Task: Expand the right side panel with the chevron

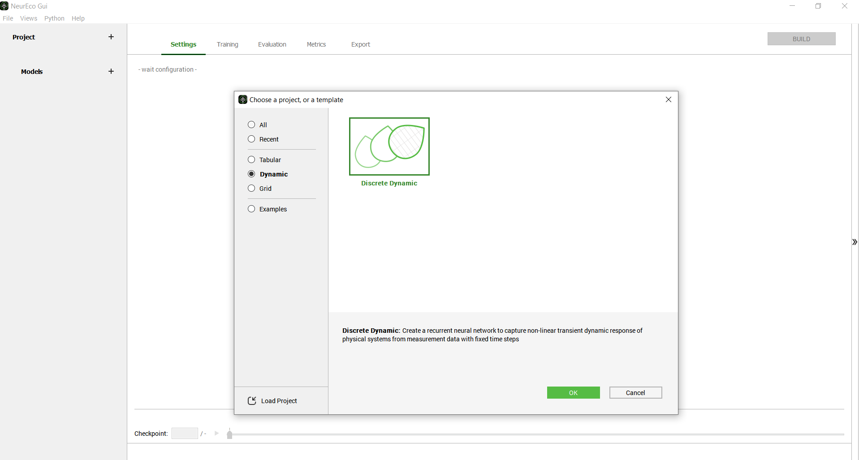Action: [855, 242]
